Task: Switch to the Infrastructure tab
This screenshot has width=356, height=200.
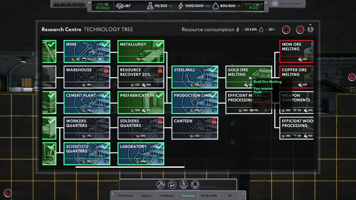Action: tap(125, 196)
